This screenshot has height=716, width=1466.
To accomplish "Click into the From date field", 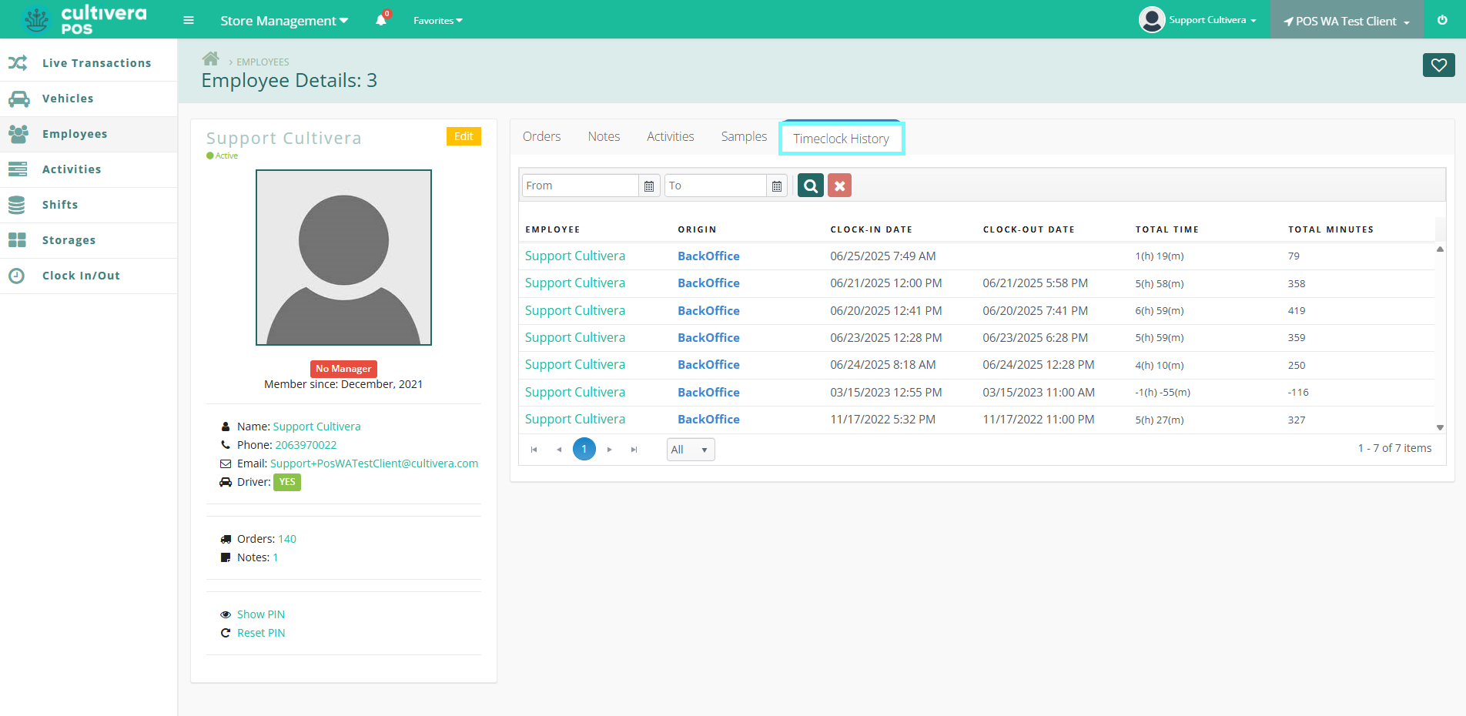I will 581,186.
